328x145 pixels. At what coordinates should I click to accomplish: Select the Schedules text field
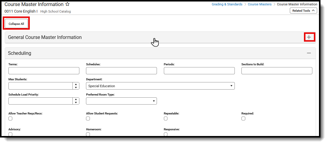point(121,71)
